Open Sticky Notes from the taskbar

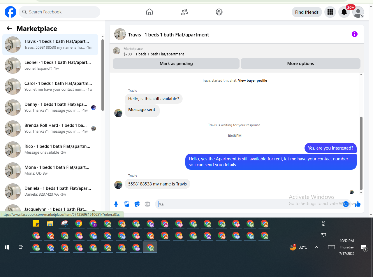[x=36, y=224]
